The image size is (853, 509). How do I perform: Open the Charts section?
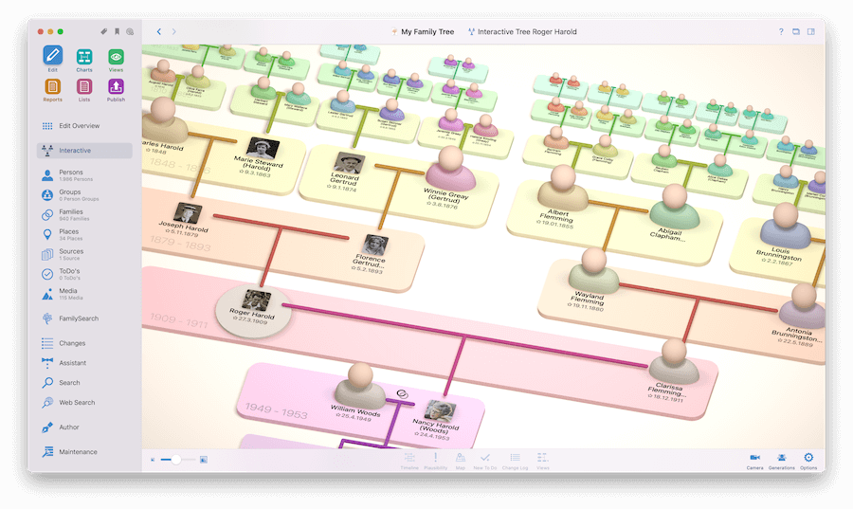tap(83, 60)
